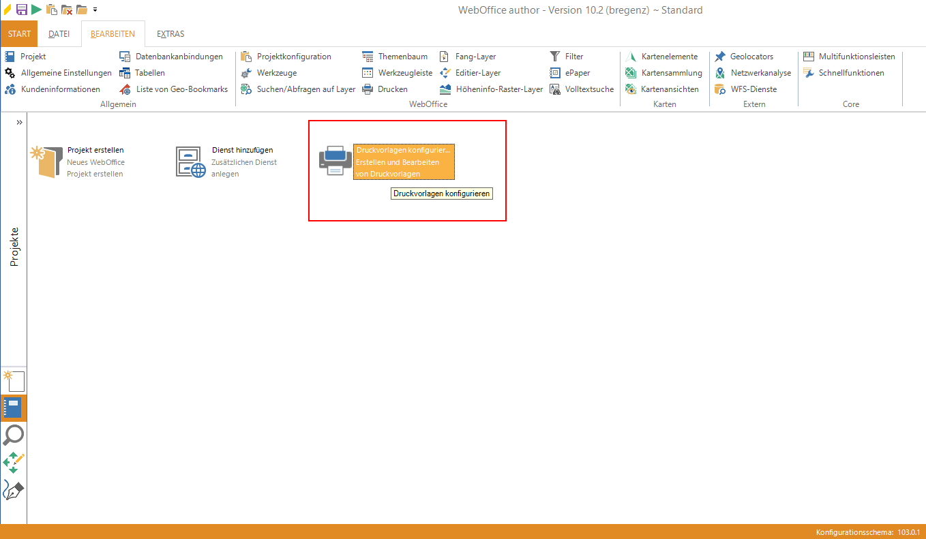Open Höheninfo-Raster-Layer

point(491,89)
